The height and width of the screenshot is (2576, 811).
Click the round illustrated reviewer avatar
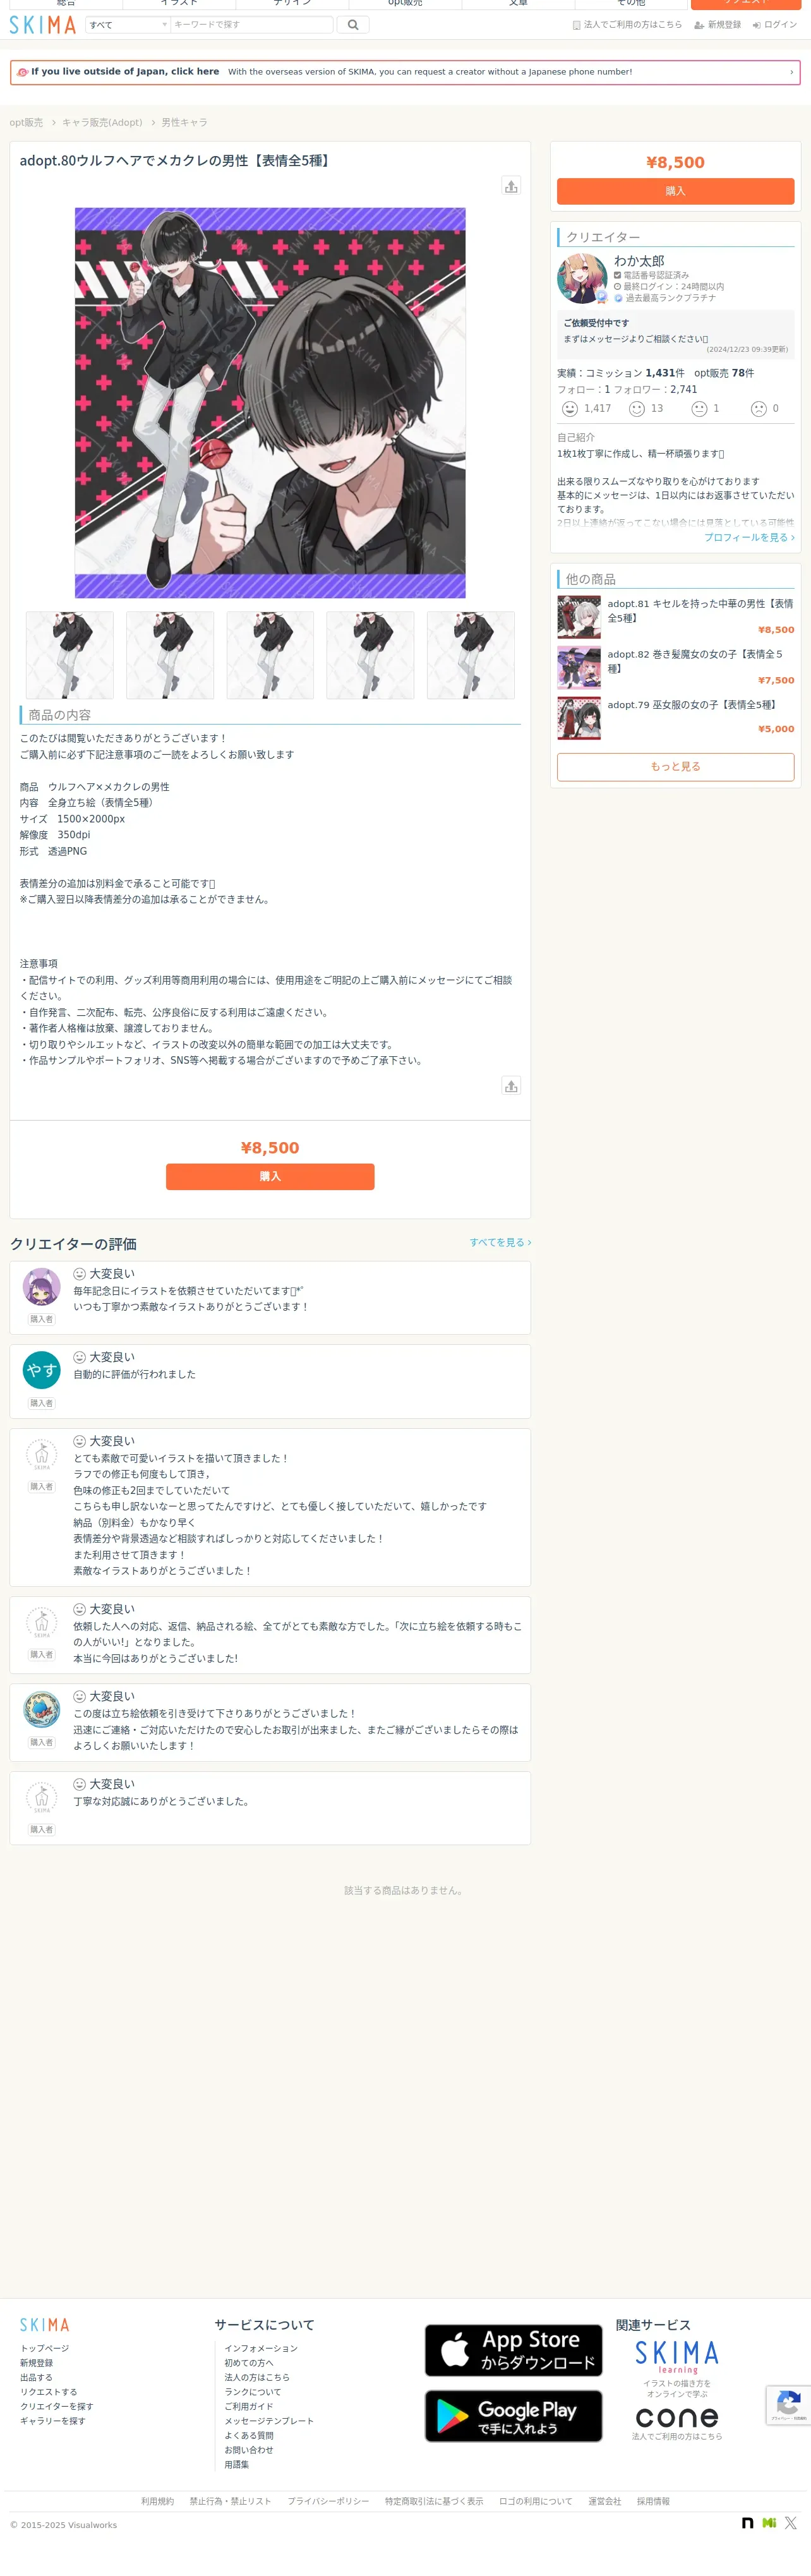pyautogui.click(x=41, y=1710)
